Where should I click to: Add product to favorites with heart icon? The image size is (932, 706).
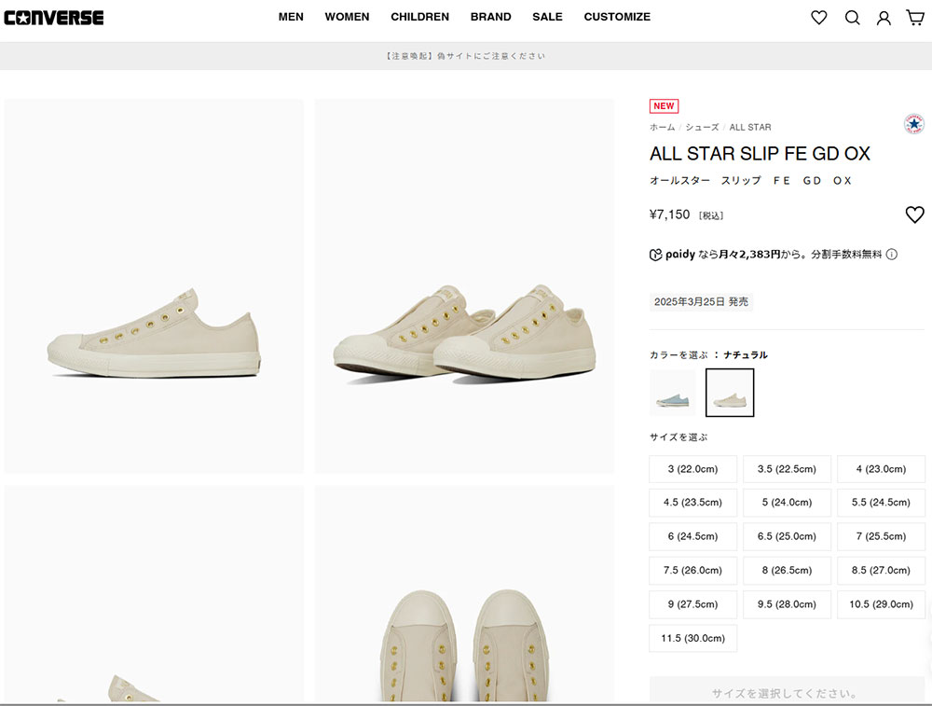914,215
